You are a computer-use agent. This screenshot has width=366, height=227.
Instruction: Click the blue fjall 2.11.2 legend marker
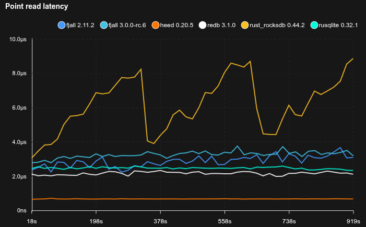click(x=61, y=25)
